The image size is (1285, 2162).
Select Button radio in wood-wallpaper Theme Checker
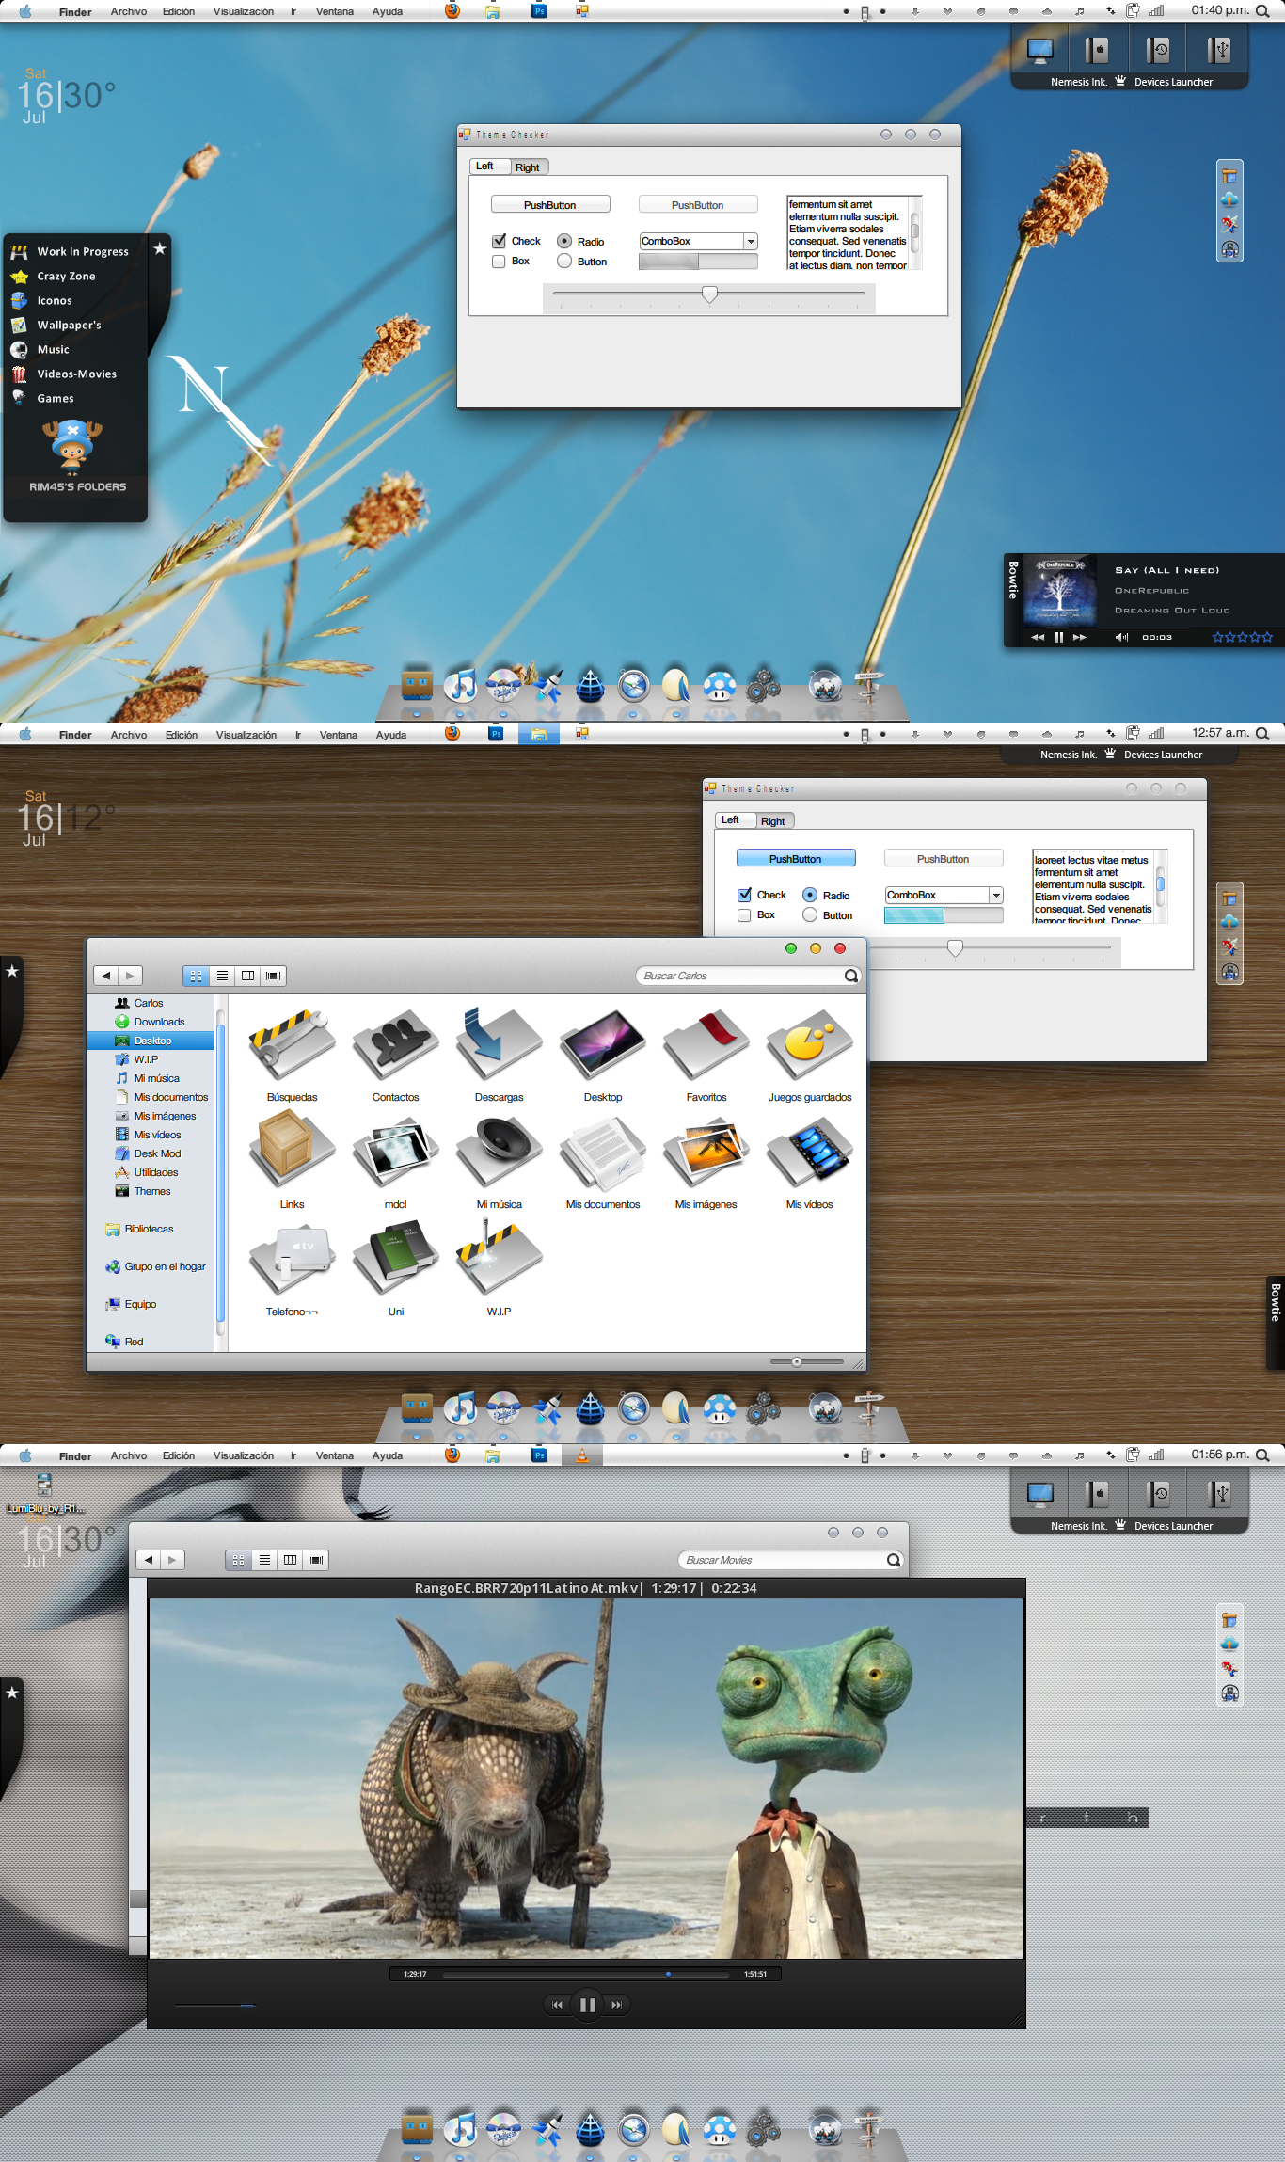810,915
